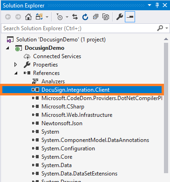The height and width of the screenshot is (182, 170).
Task: Click the Sync with Active Document icon
Action: (x=75, y=17)
